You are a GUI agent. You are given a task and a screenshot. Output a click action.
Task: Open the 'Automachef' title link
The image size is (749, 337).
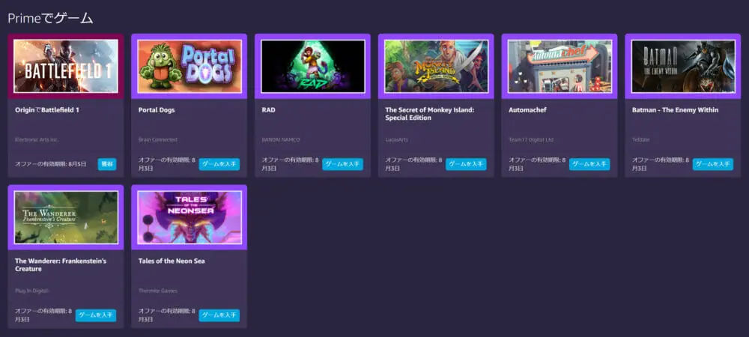(x=530, y=110)
